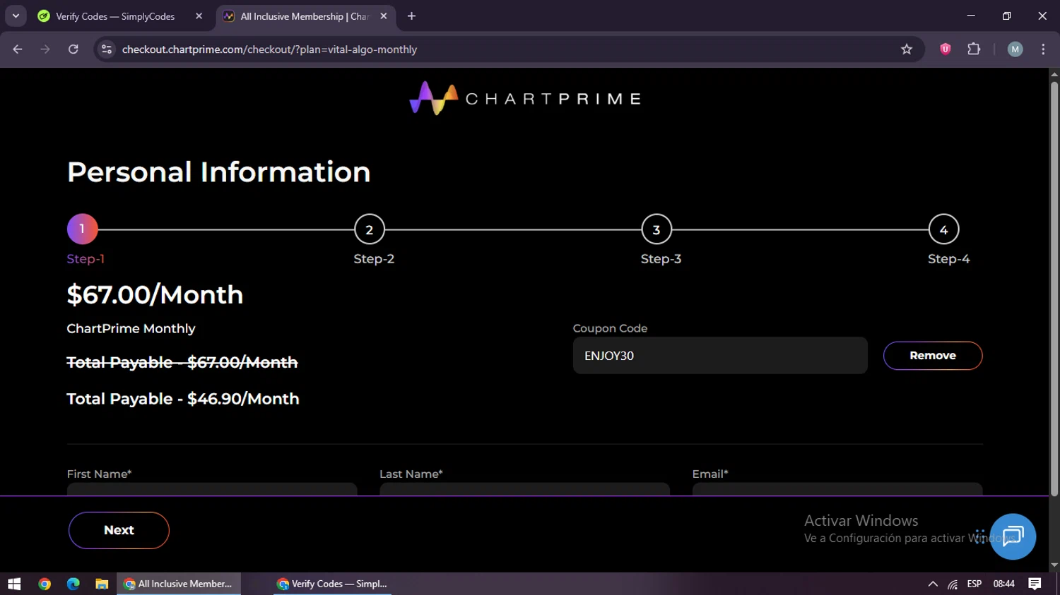
Task: Focus the Email field
Action: (837, 489)
